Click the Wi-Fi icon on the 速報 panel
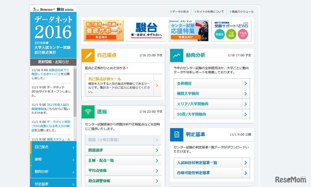Image resolution: width=311 pixels, height=187 pixels. pos(88,111)
